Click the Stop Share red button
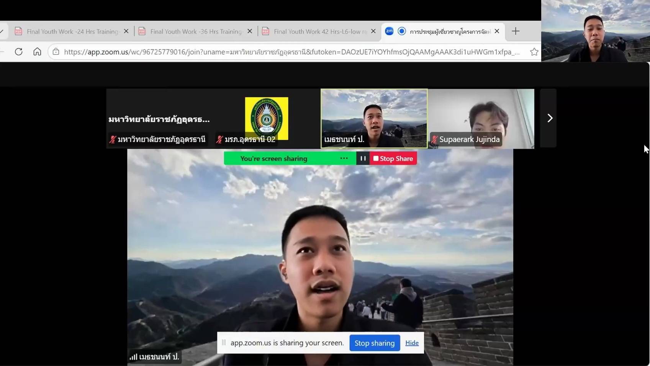The height and width of the screenshot is (366, 650). coord(393,158)
